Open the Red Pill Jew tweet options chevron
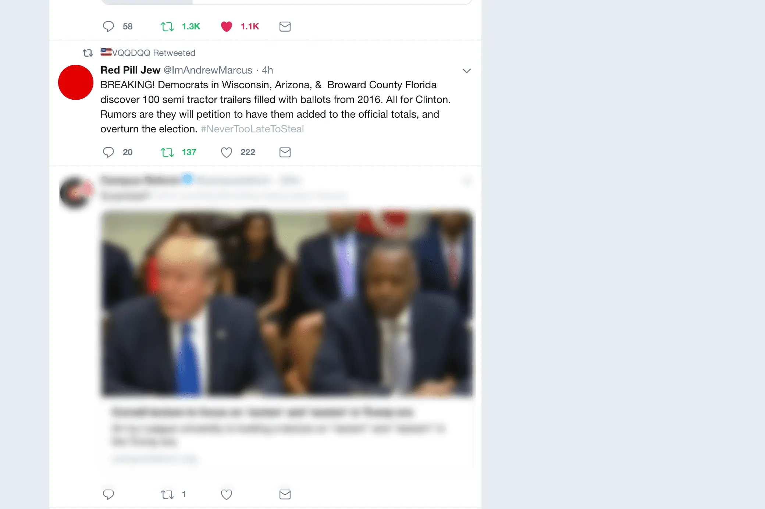765x509 pixels. tap(467, 71)
